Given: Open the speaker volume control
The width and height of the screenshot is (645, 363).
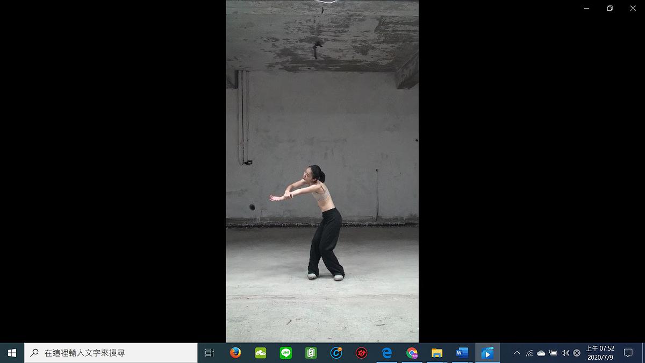Looking at the screenshot, I should [x=565, y=353].
